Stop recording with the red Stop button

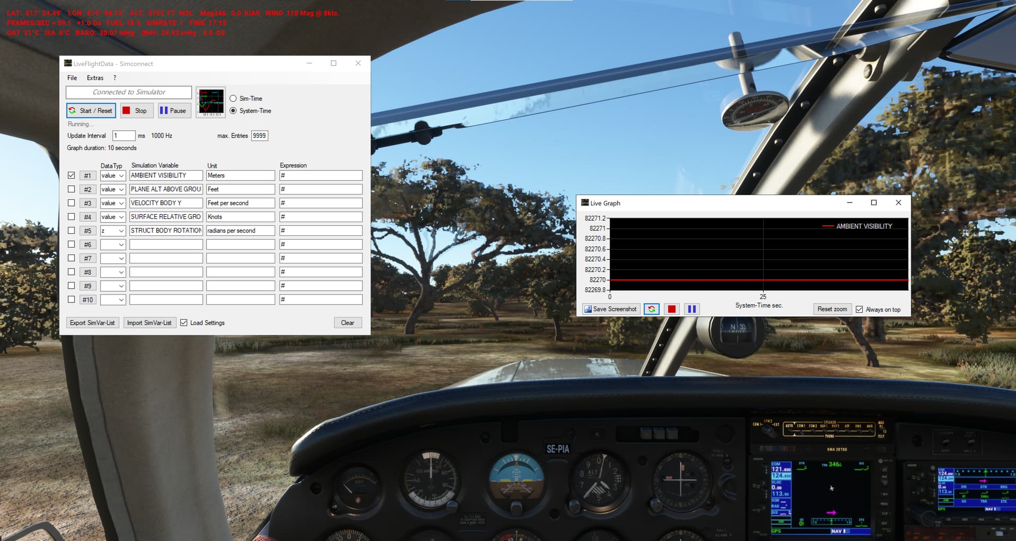(x=135, y=111)
